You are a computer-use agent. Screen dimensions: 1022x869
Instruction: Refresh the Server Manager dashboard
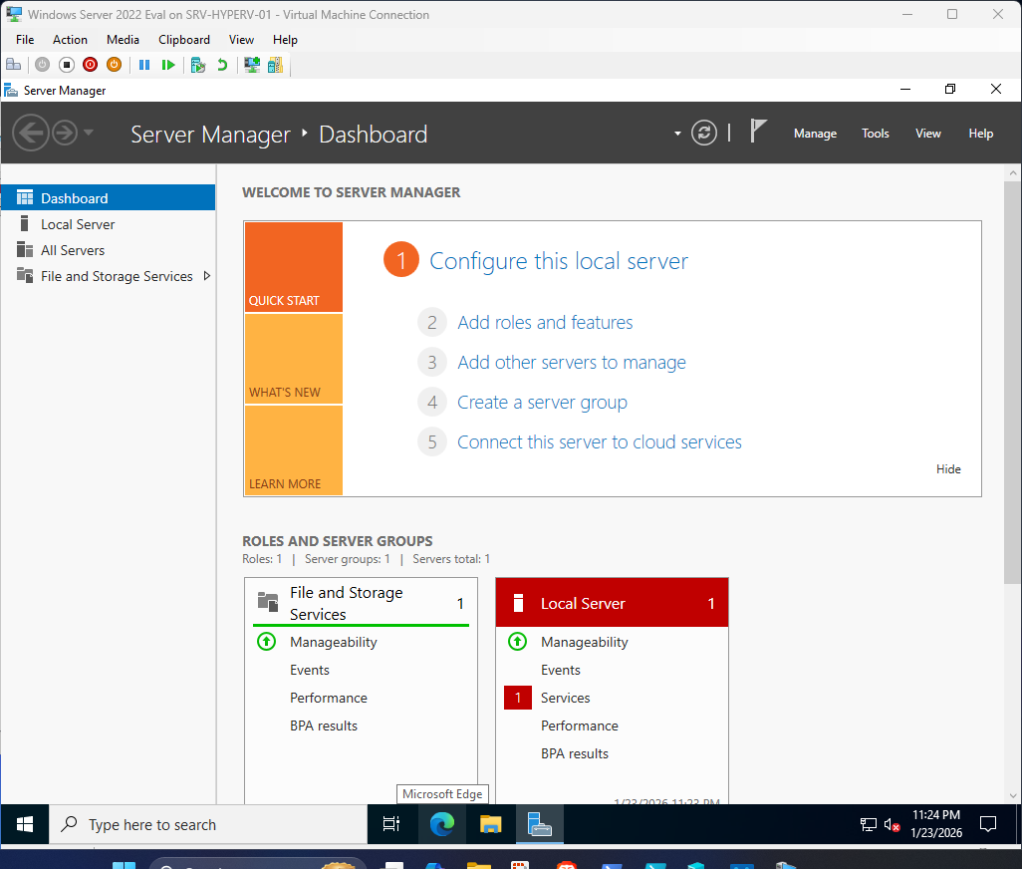point(704,132)
